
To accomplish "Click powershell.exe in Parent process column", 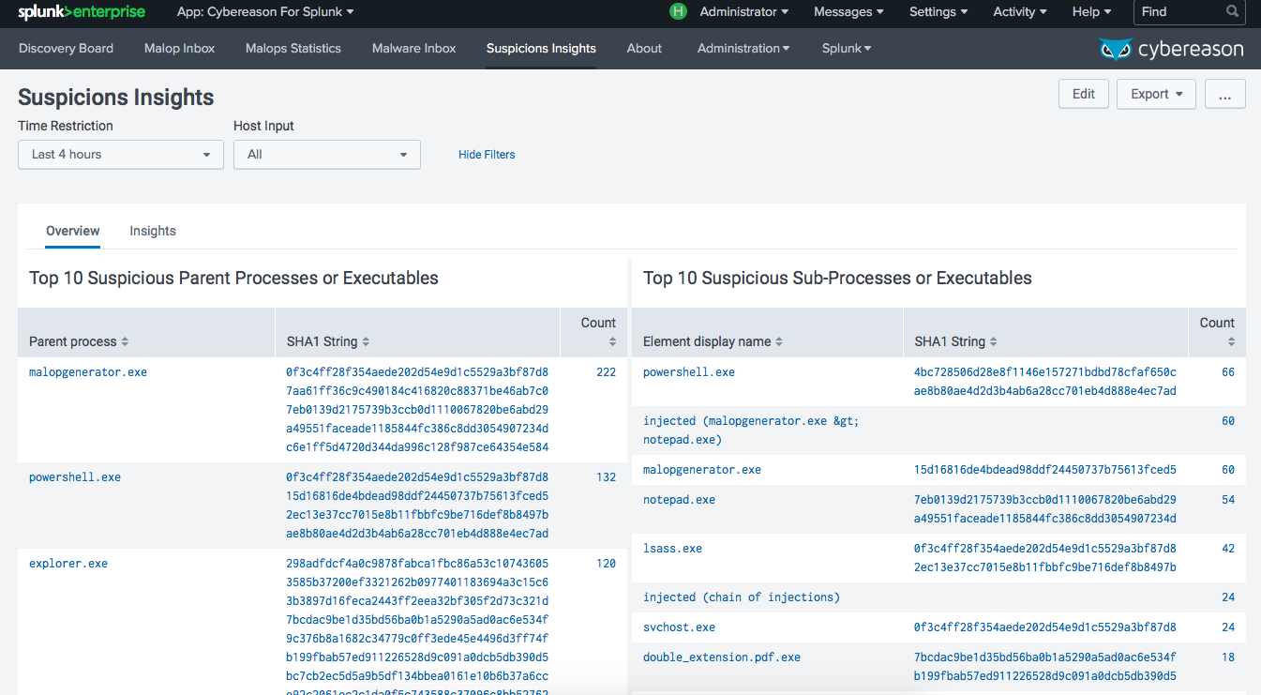I will (75, 477).
